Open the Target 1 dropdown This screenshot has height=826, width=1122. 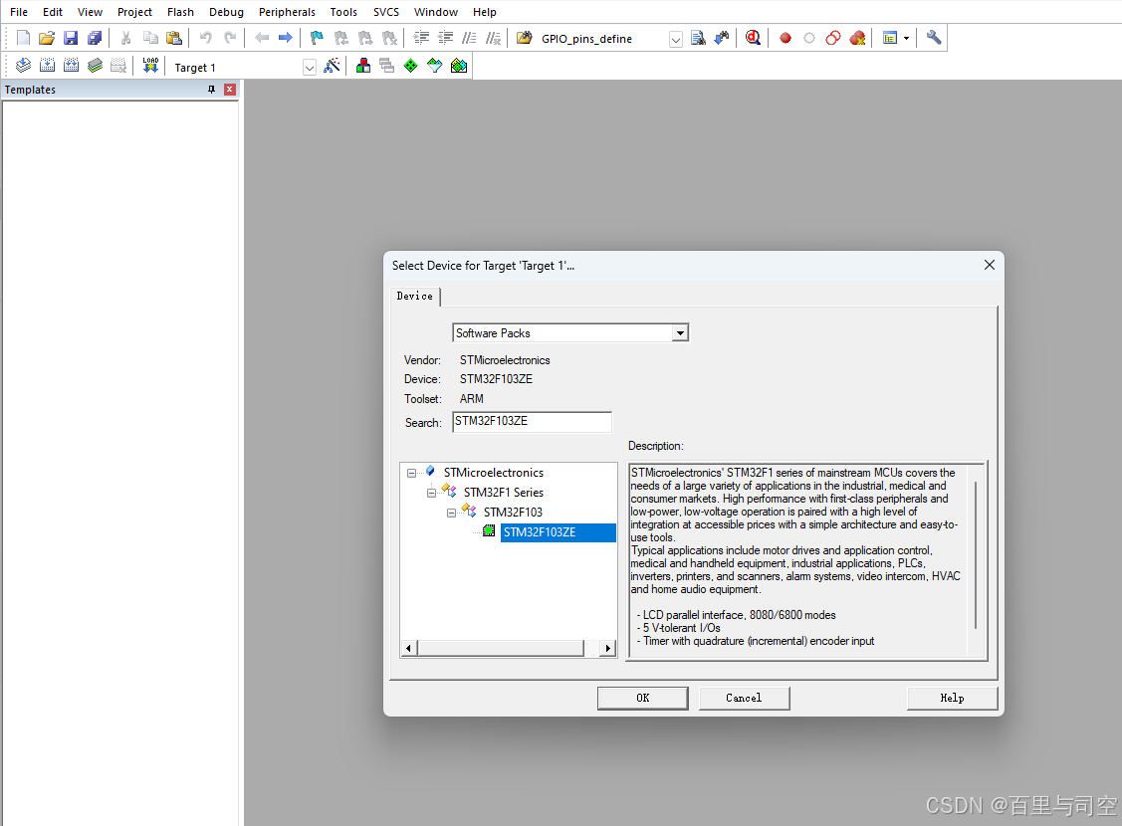309,68
